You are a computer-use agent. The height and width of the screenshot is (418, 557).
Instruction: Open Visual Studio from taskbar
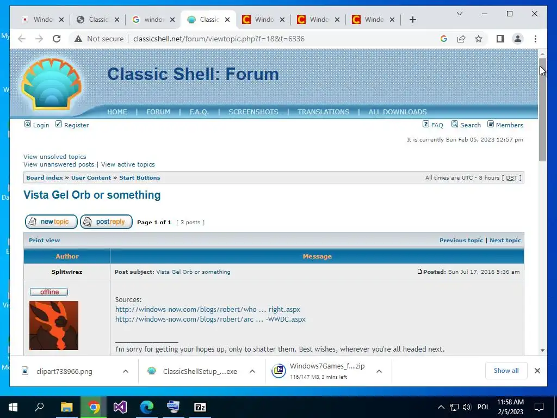coord(120,407)
